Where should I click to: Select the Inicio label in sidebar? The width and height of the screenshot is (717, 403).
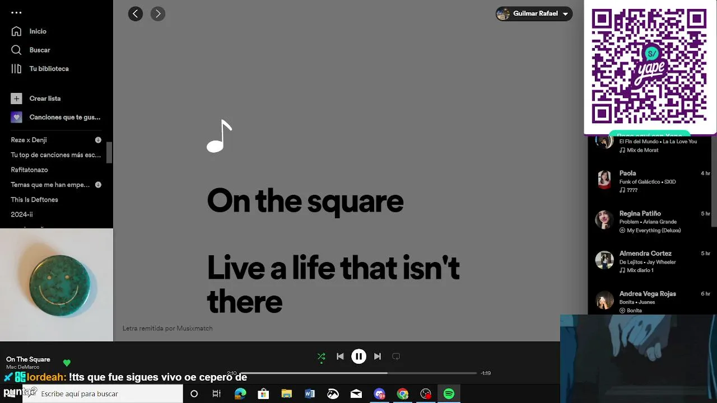tap(38, 31)
